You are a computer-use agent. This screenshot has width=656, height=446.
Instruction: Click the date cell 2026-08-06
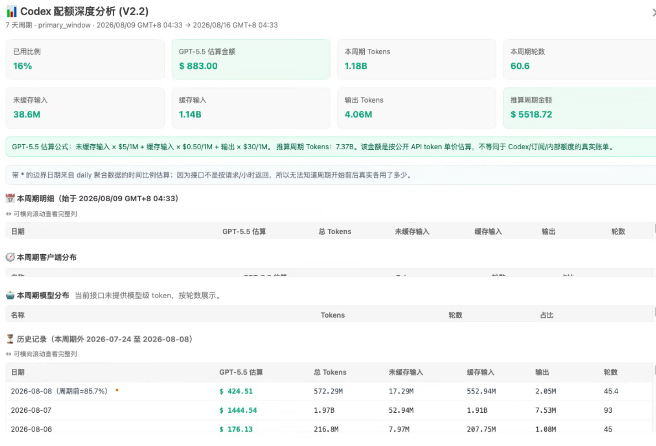pos(31,429)
